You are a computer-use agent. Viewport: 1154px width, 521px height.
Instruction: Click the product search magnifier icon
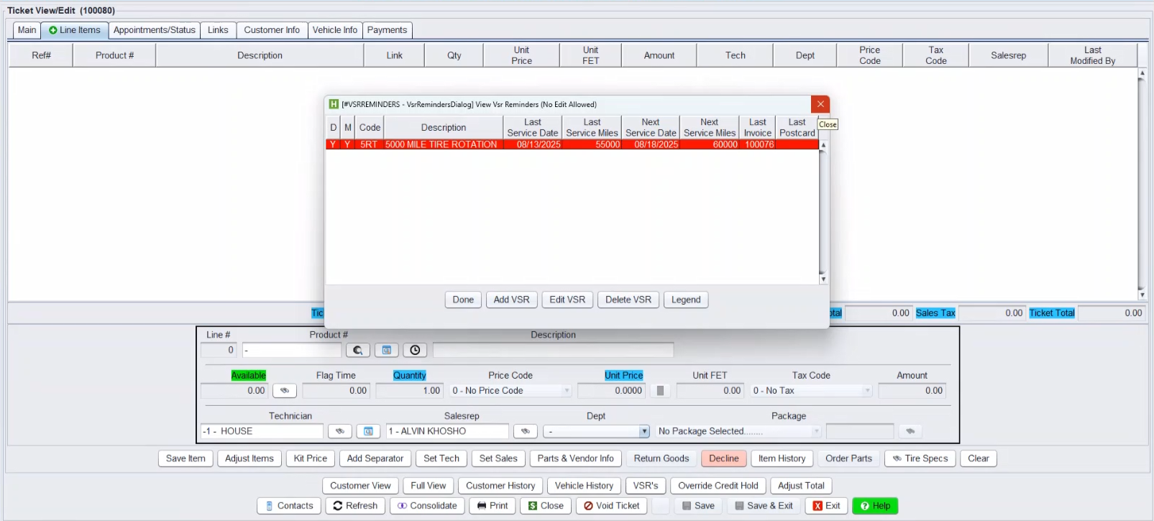[x=357, y=350]
